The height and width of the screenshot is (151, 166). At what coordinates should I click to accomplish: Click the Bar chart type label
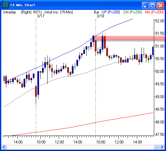(x=96, y=12)
